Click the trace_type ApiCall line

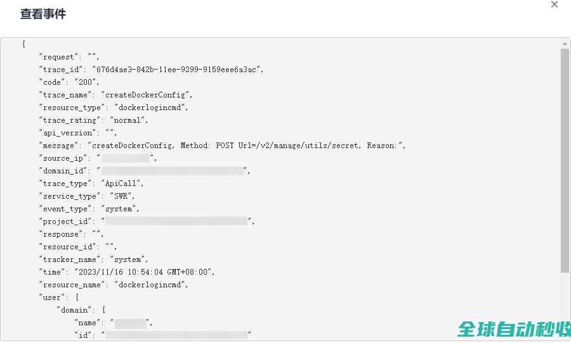click(x=91, y=184)
